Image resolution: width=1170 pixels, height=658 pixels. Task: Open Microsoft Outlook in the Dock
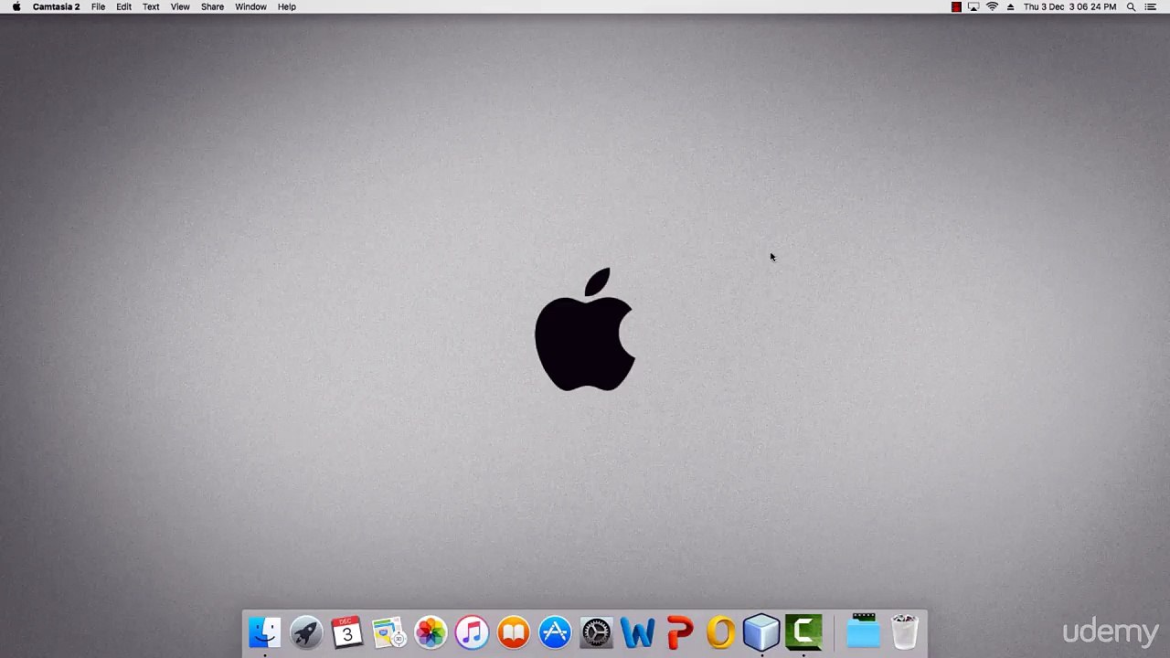(720, 632)
